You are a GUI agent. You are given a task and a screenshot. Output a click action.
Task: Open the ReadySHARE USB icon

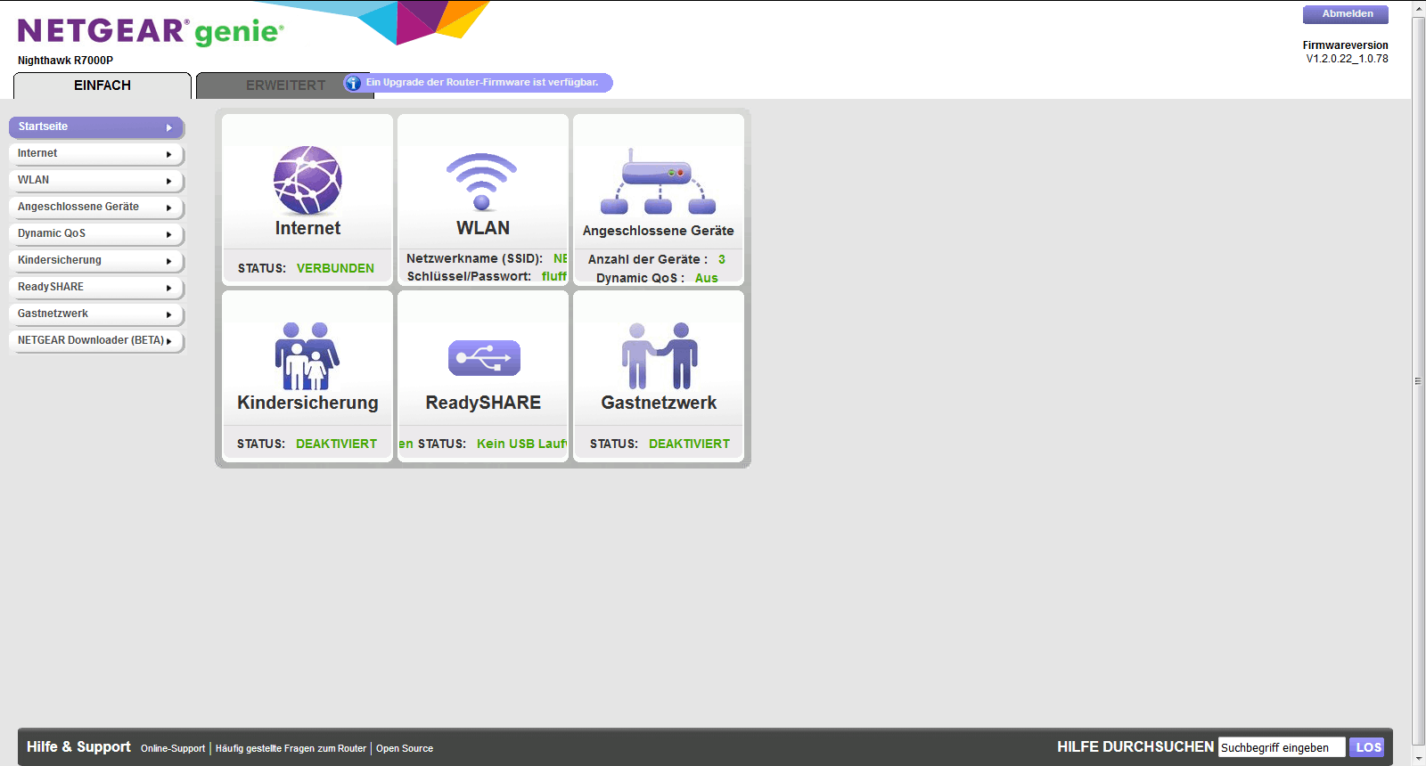tap(484, 358)
